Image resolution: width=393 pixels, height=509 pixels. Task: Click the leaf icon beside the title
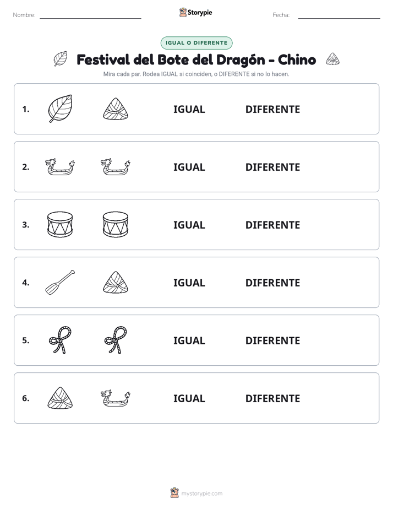click(x=61, y=59)
